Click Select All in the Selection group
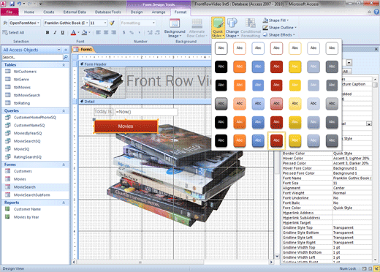 point(13,32)
